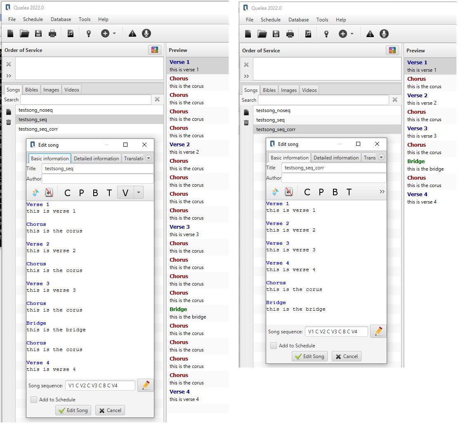This screenshot has width=463, height=424.
Task: Open the schedule theme picker icon
Action: point(155,50)
